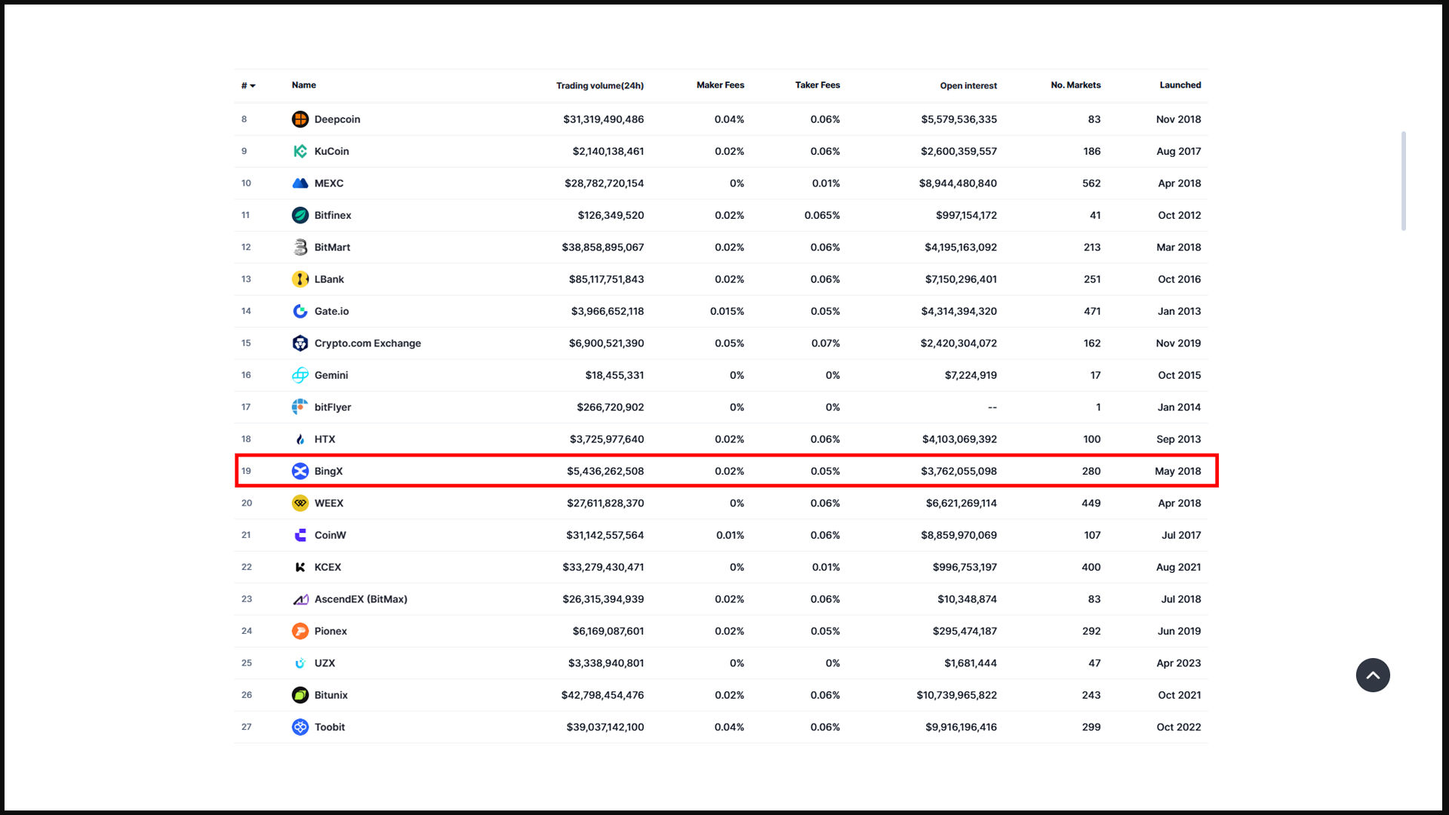Click the Bitfinex green leaf logo
1449x815 pixels.
tap(300, 215)
